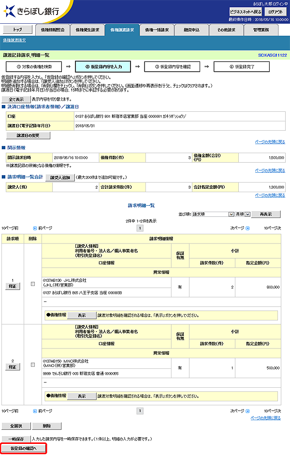
Task: Click the 債権譲渡請求 breadcrumb link
Action: click(14, 40)
